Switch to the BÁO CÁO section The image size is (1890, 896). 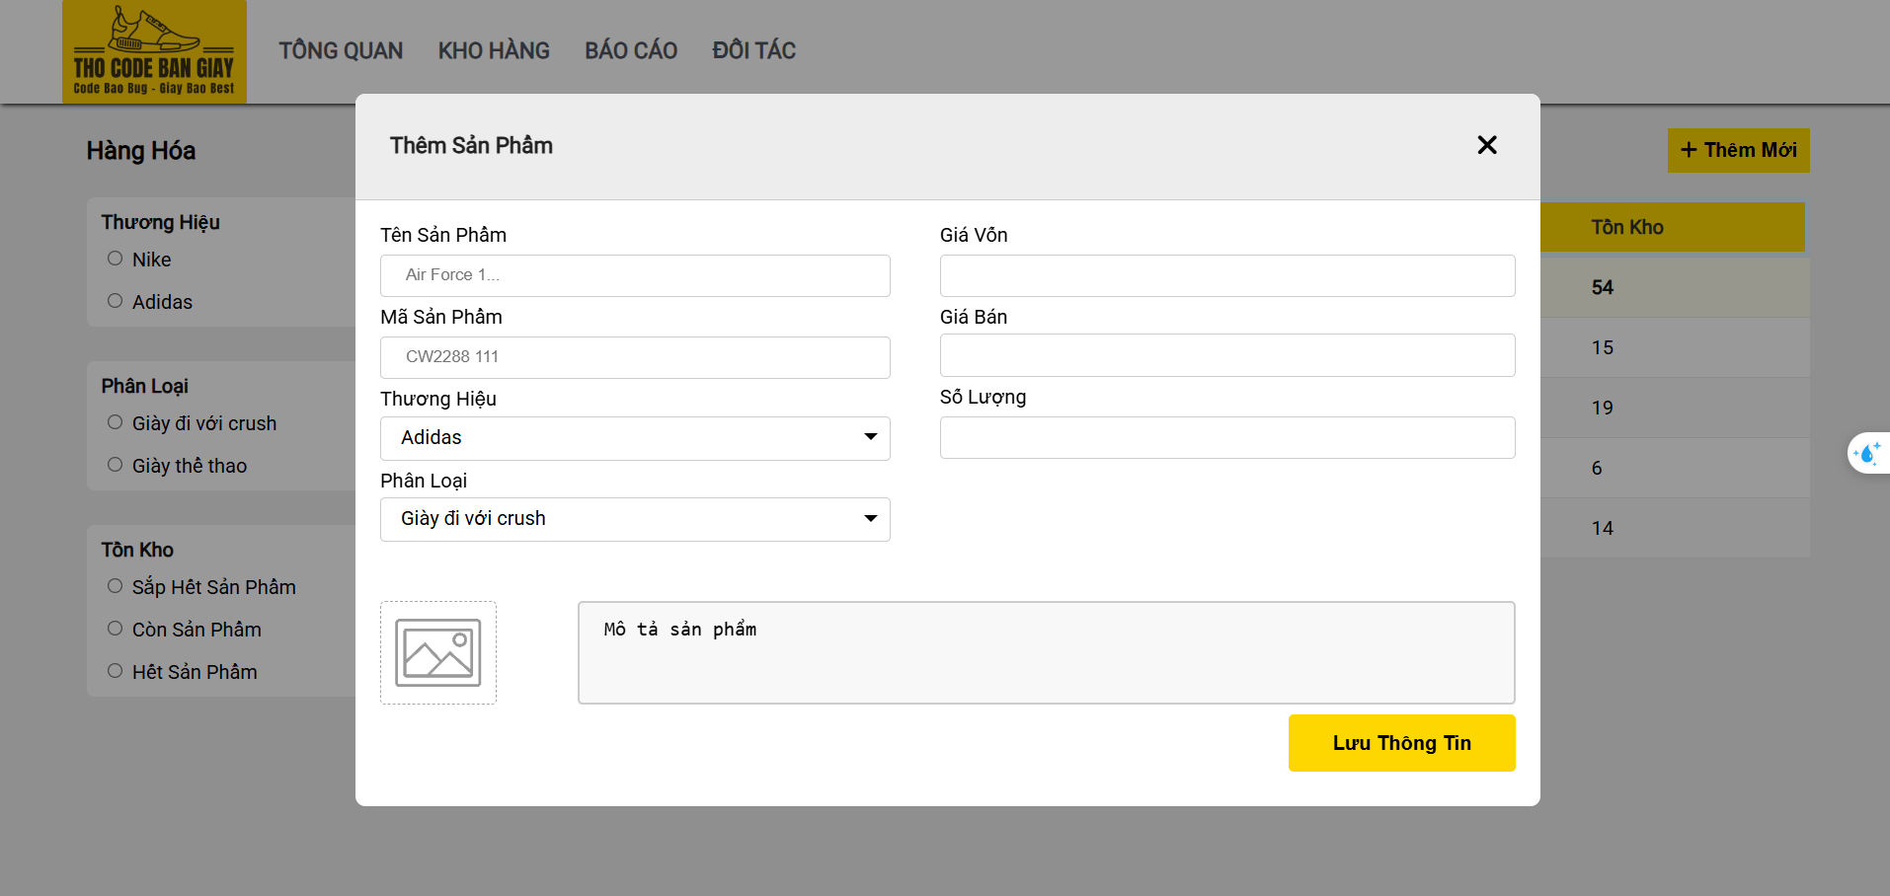pyautogui.click(x=630, y=50)
